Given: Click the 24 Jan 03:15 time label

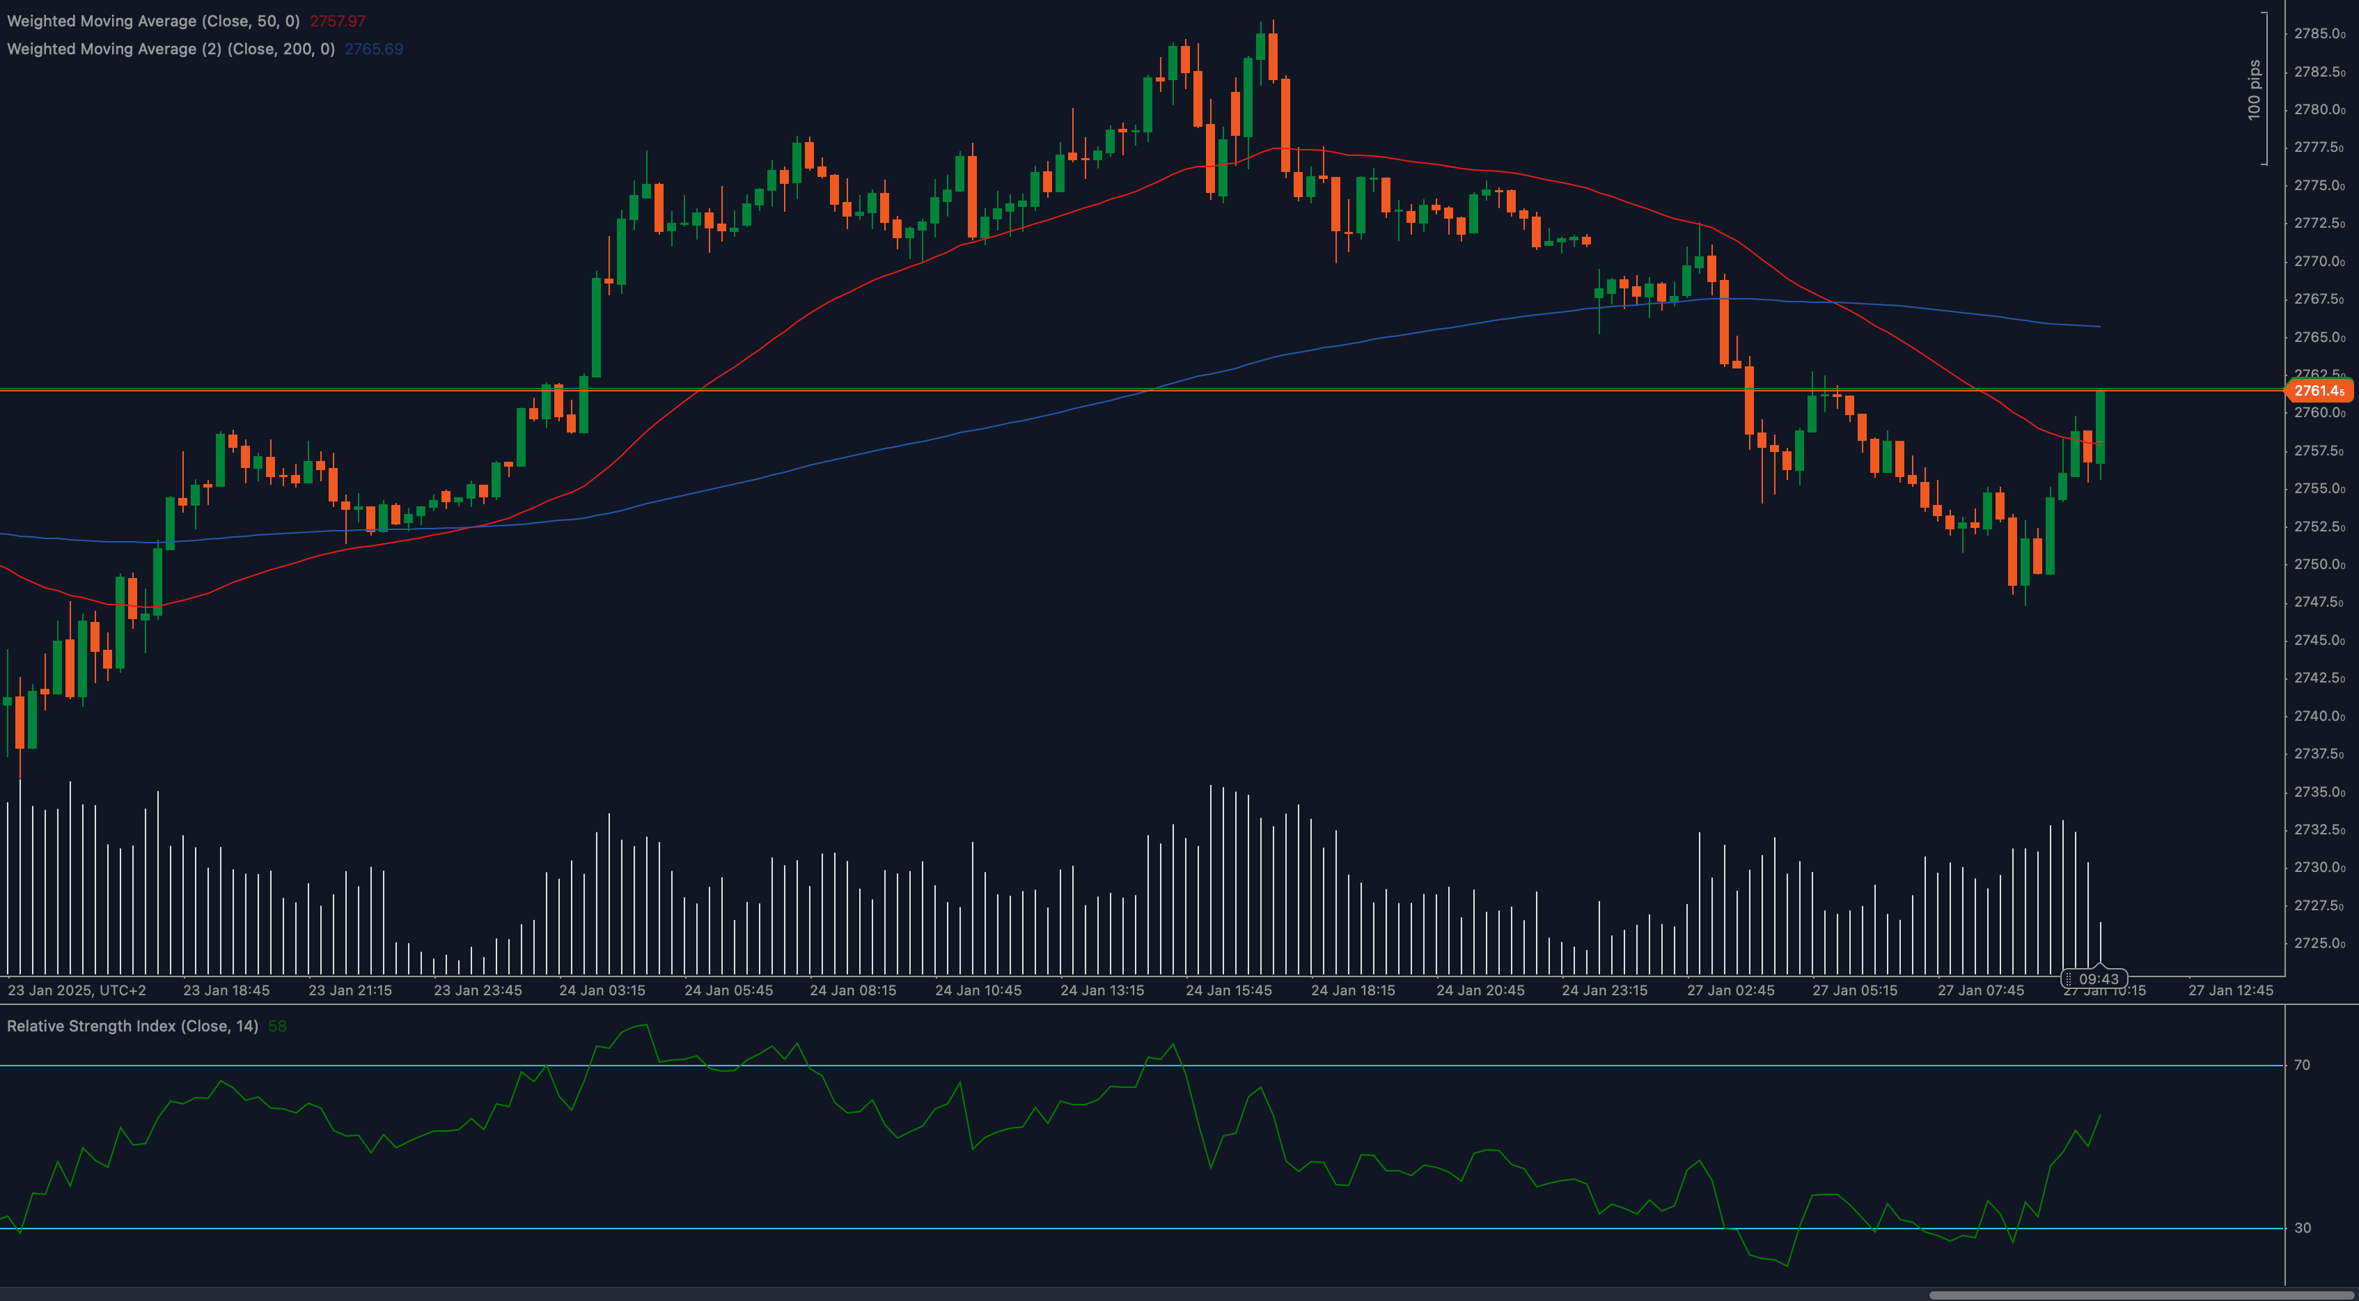Looking at the screenshot, I should point(602,990).
